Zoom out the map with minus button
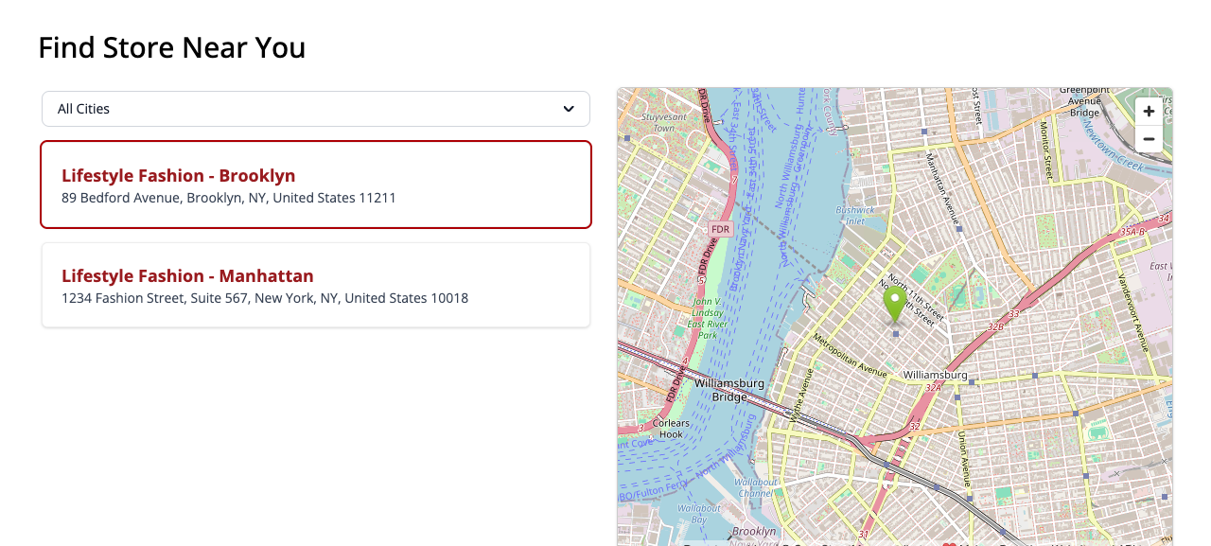The height and width of the screenshot is (546, 1211). pos(1149,139)
